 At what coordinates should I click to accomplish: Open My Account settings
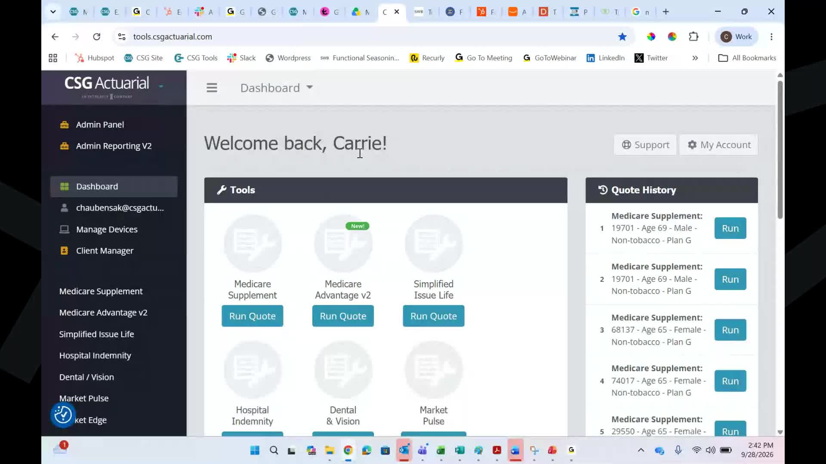(719, 145)
